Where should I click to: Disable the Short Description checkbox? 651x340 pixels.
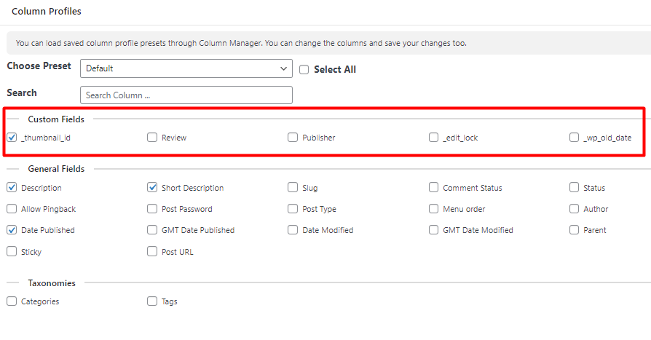(x=152, y=188)
